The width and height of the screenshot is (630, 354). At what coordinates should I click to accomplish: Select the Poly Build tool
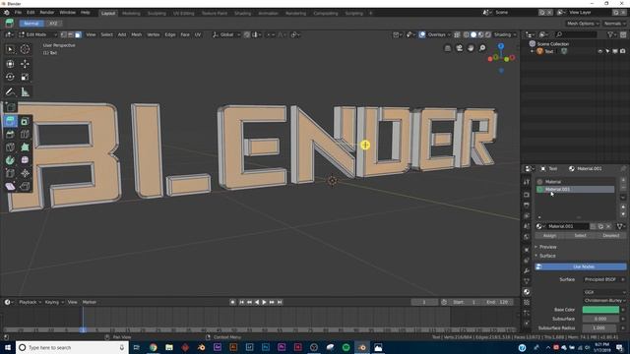25,147
